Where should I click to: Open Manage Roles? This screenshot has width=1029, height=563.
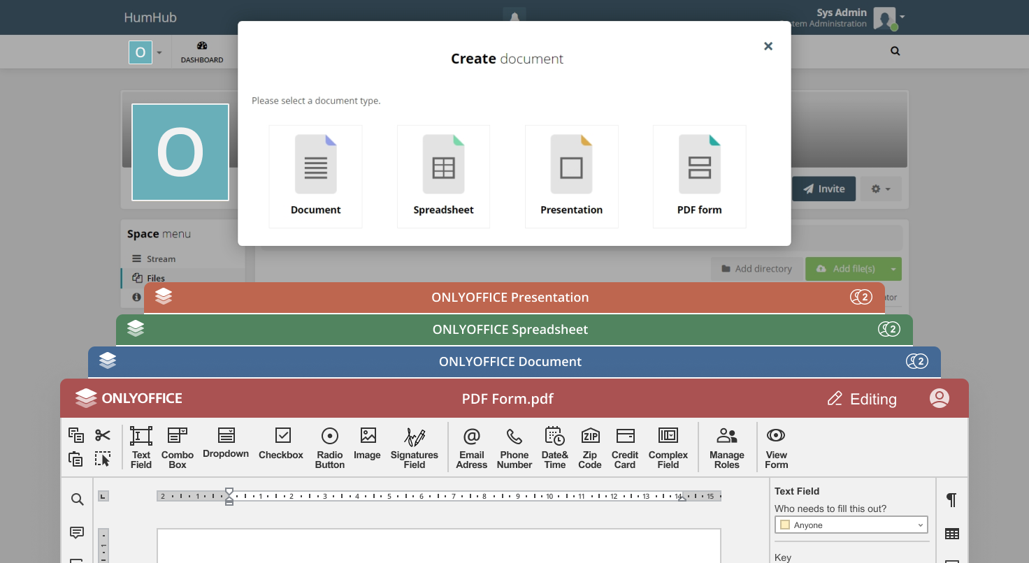tap(727, 448)
